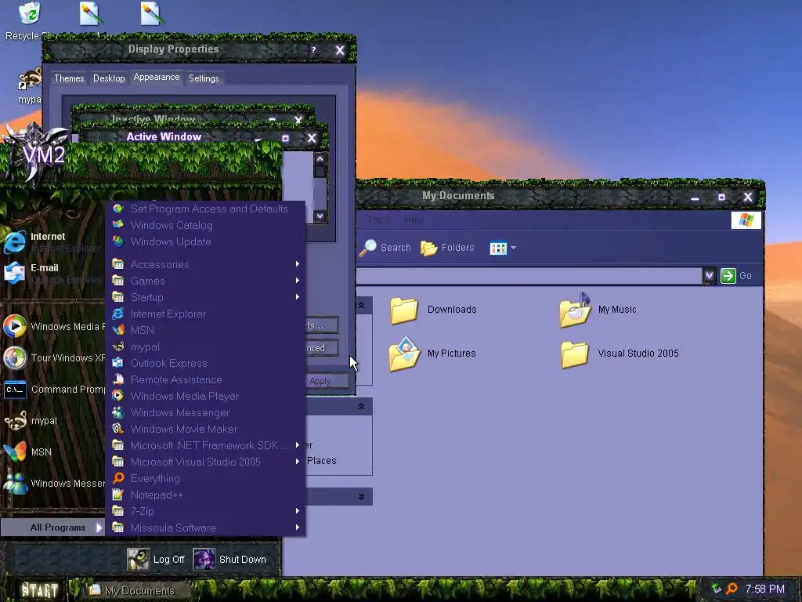Select the My Pictures folder
The height and width of the screenshot is (602, 802).
click(x=432, y=354)
